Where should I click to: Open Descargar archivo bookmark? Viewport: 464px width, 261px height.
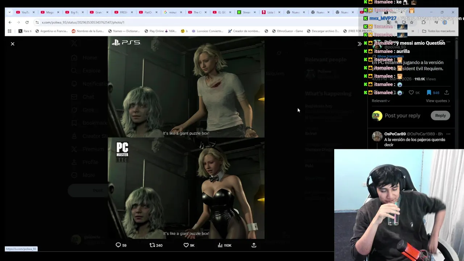(323, 31)
